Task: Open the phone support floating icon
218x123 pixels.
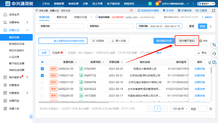Action: pos(214,45)
